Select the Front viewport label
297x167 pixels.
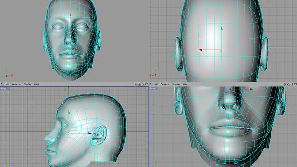click(x=153, y=88)
